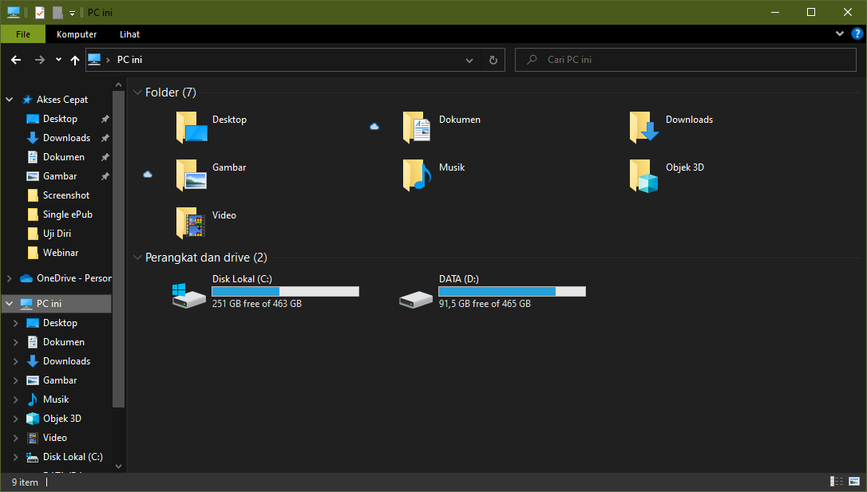Select Webinar in Akses Cepat
Viewport: 867px width, 492px height.
(x=61, y=253)
